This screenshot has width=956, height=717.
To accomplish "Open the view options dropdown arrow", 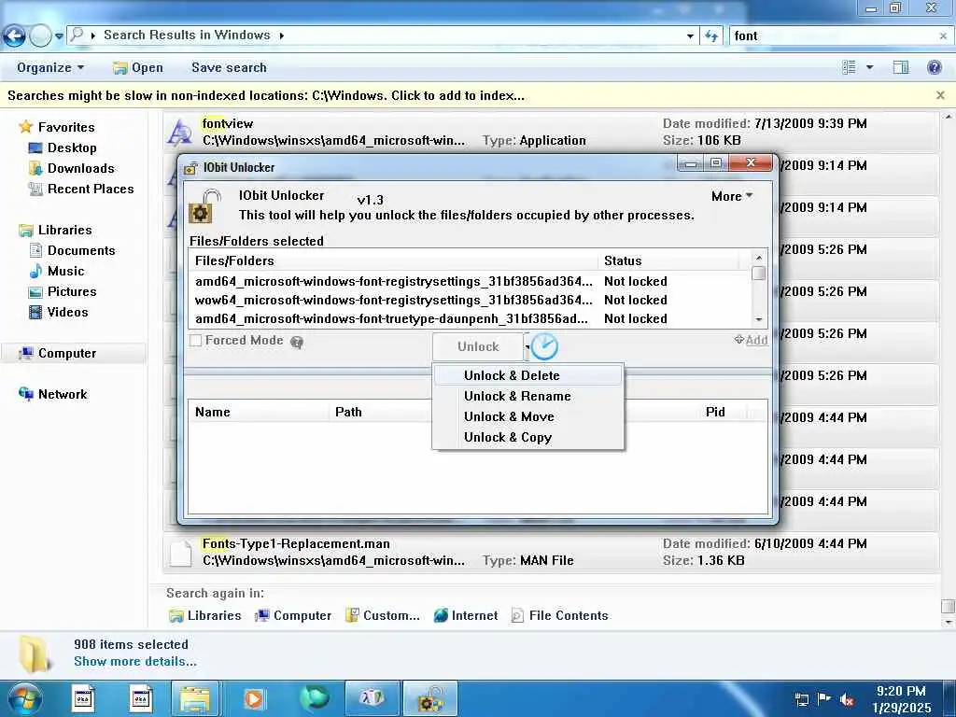I will coord(869,67).
